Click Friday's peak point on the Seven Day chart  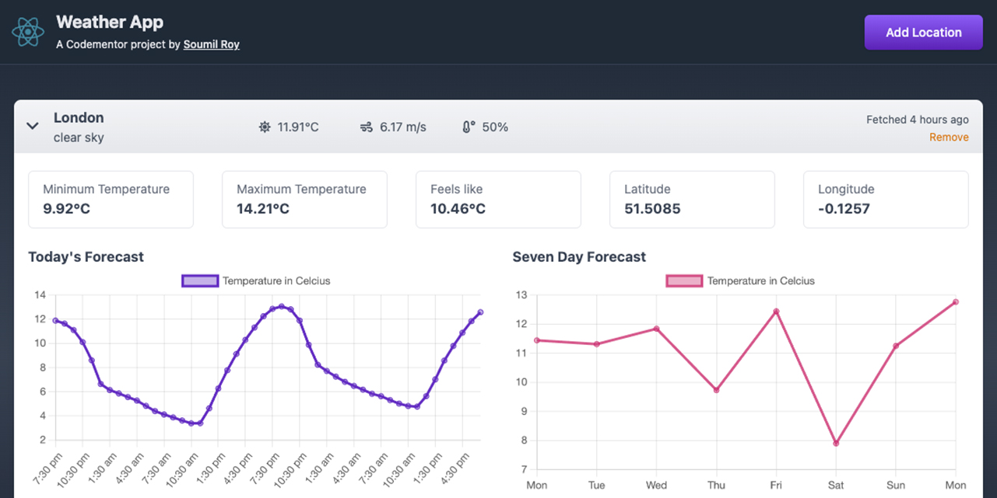pyautogui.click(x=775, y=311)
